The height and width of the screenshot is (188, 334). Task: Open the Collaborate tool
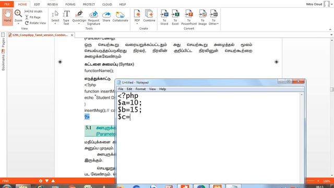[120, 16]
